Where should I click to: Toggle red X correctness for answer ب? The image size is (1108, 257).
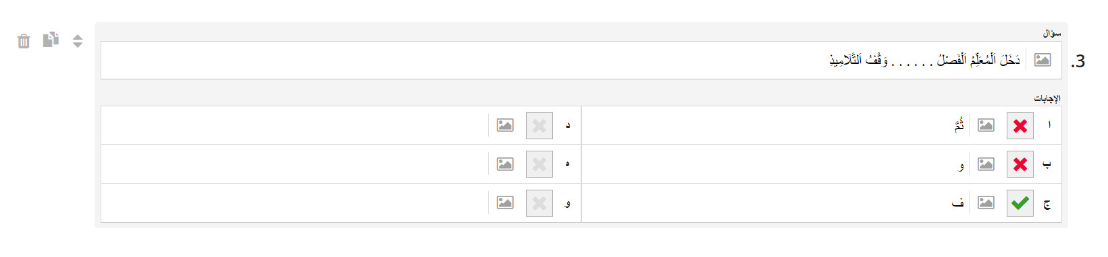click(x=1020, y=164)
